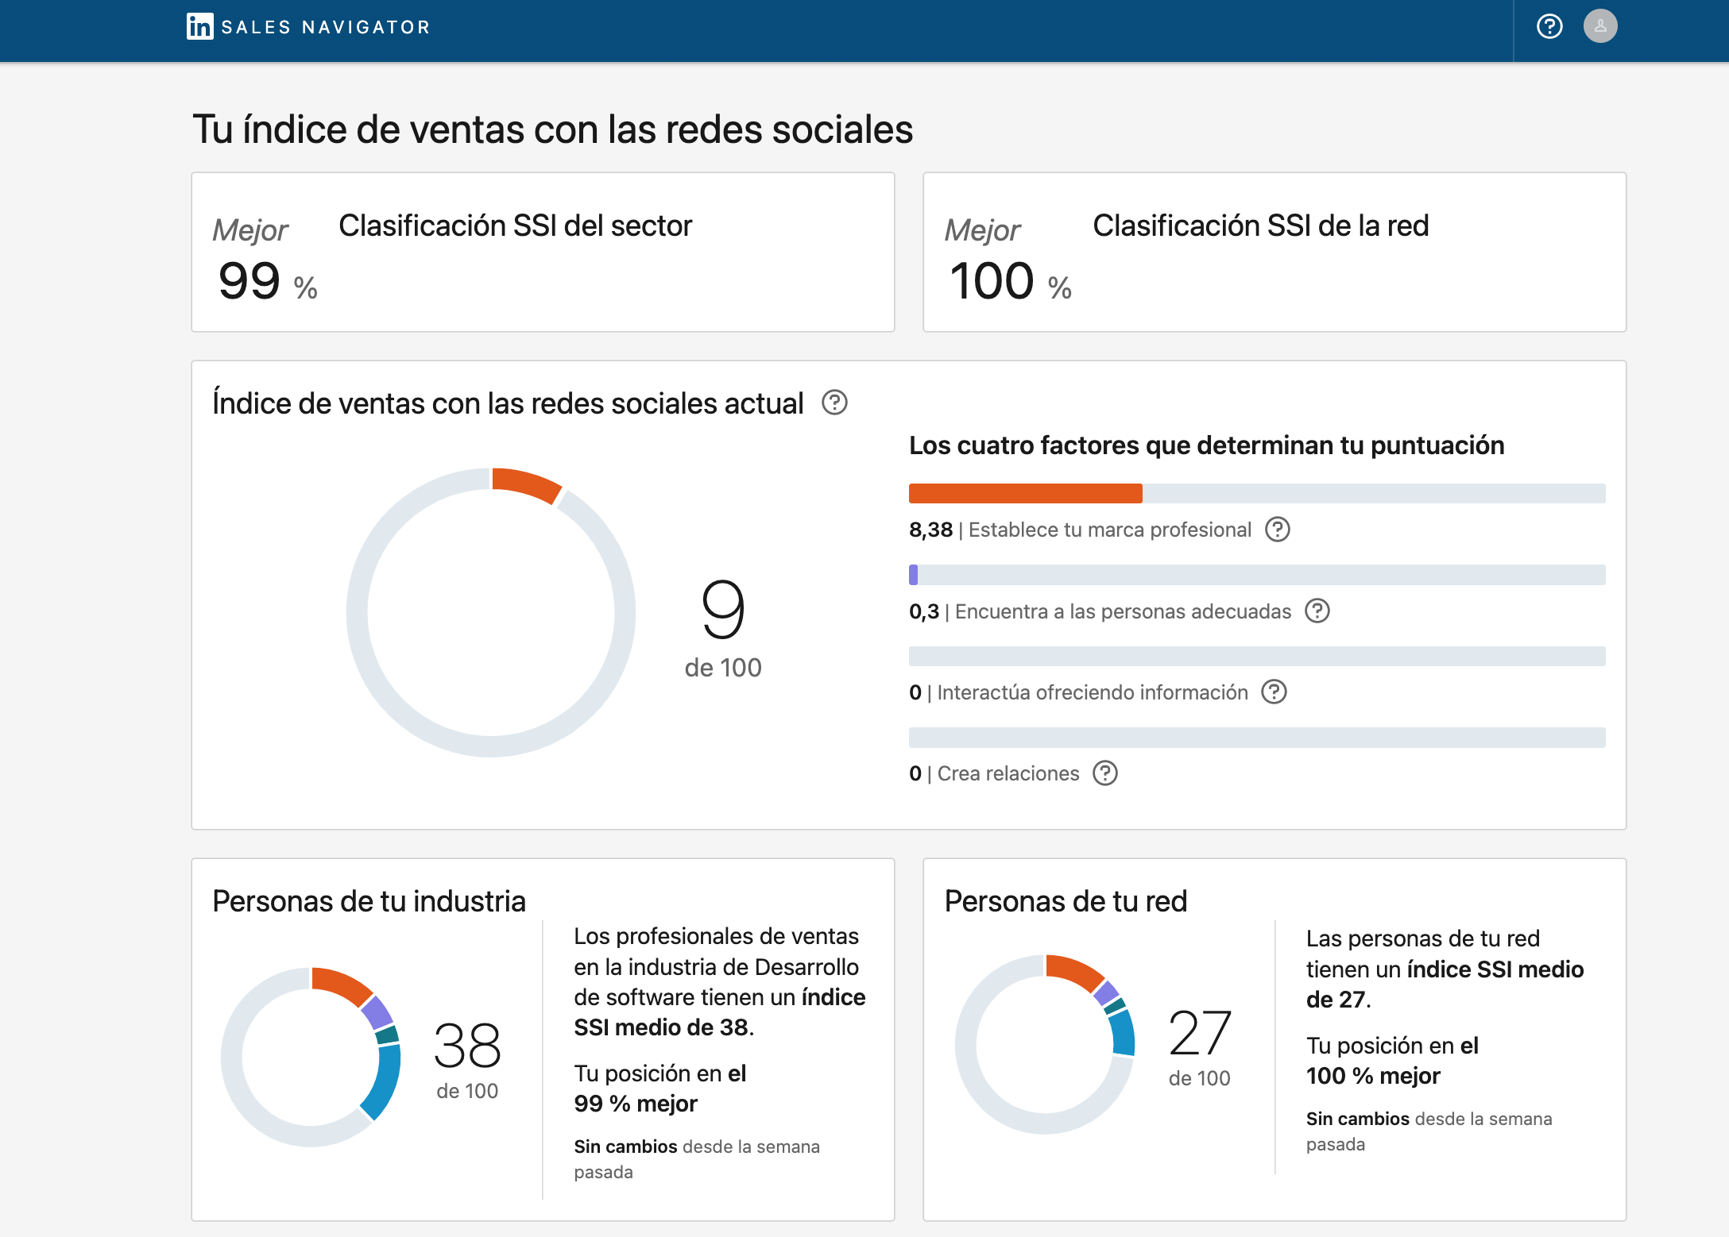Click the large 9 score number
1729x1237 pixels.
(x=723, y=609)
